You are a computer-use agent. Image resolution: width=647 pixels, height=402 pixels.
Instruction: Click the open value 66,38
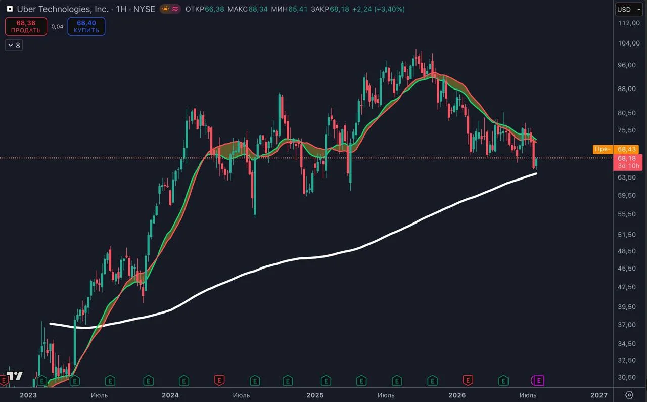point(215,9)
